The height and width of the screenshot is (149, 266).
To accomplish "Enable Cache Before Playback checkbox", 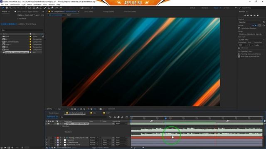I will click(x=239, y=29).
